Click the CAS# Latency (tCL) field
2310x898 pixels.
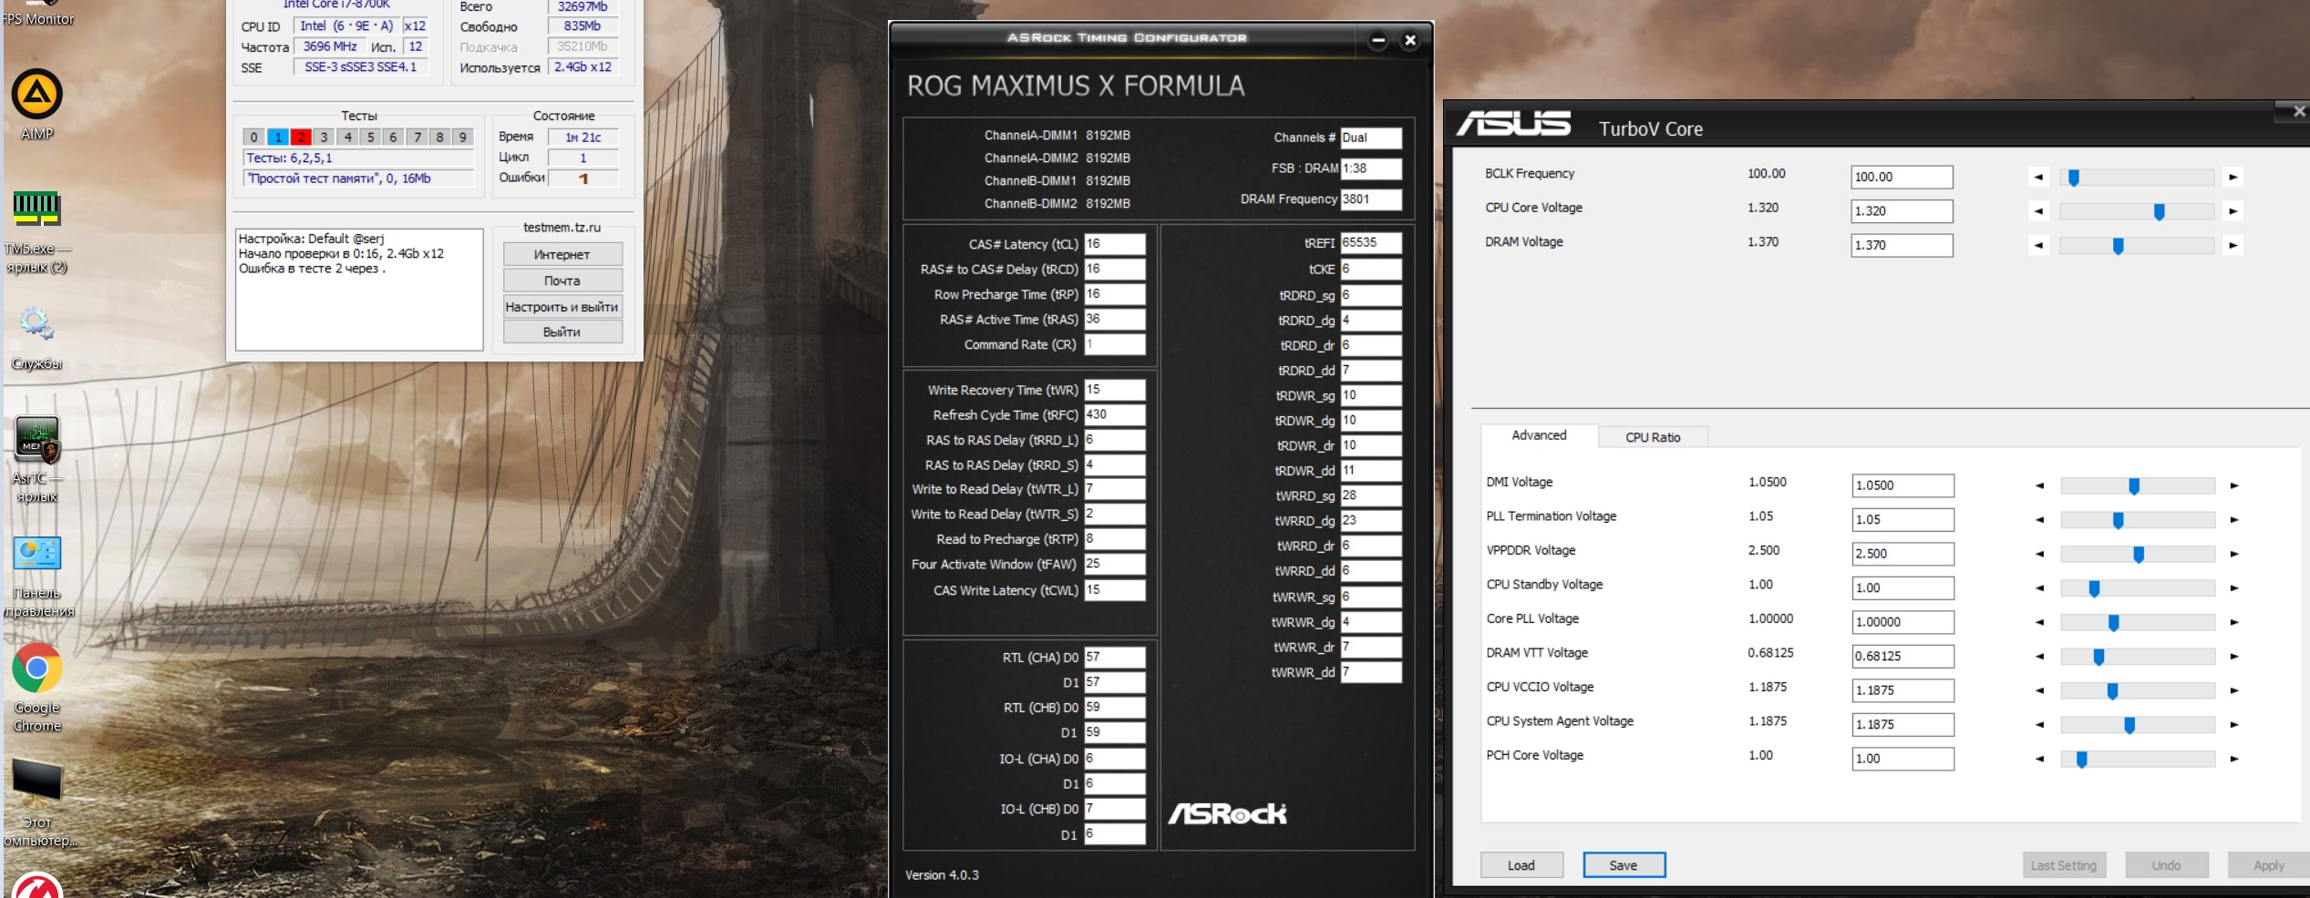(x=1114, y=244)
